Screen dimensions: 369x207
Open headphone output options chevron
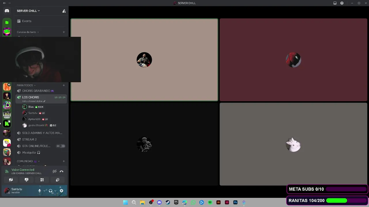(55, 191)
